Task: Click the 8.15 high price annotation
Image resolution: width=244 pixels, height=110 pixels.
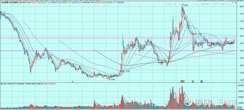Action: tap(186, 5)
